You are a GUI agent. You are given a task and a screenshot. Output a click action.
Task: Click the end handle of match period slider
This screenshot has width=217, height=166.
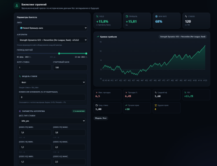click(86, 53)
